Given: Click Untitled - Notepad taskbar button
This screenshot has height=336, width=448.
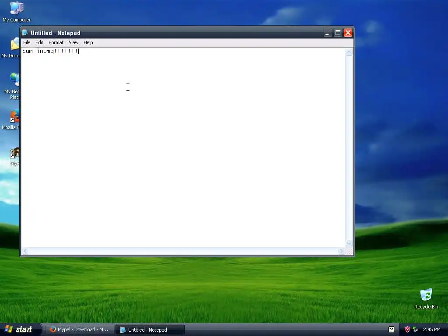Looking at the screenshot, I should tap(150, 330).
